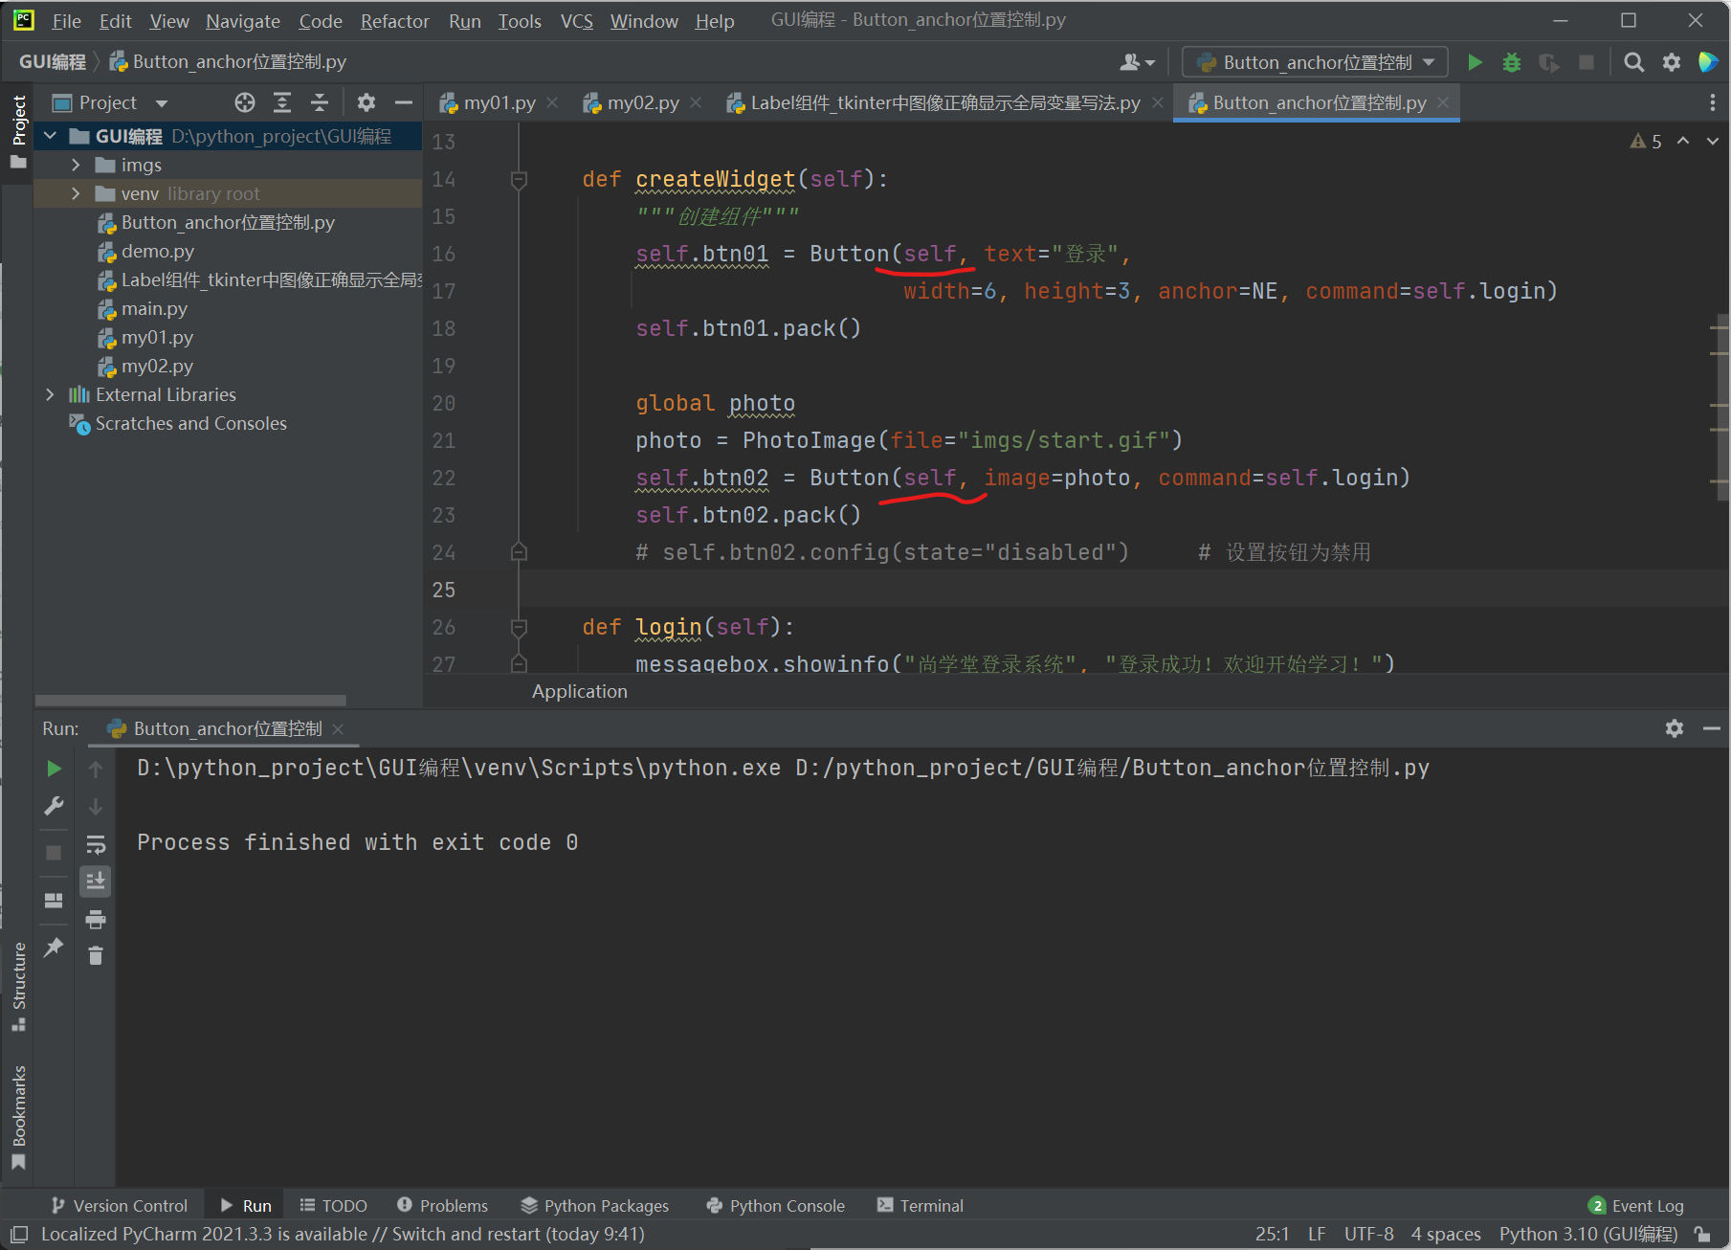1731x1250 pixels.
Task: Open run configuration wrench icon
Action: coord(54,806)
